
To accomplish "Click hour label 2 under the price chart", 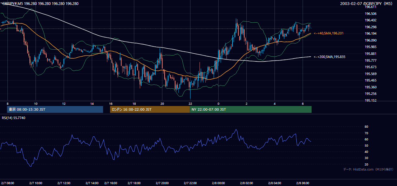I will [246, 104].
